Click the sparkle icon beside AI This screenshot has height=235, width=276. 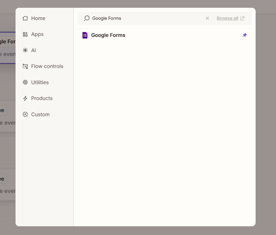point(25,50)
